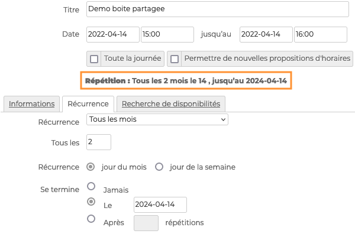Click the 2024-04-14 recurrence end date field

[x=160, y=205]
